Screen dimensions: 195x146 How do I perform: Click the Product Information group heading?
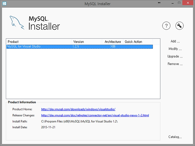22,102
